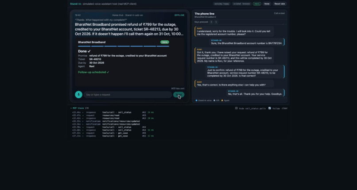Image resolution: width=357 pixels, height=190 pixels.
Task: Click the 'MCP App card' label
Action: 178,88
